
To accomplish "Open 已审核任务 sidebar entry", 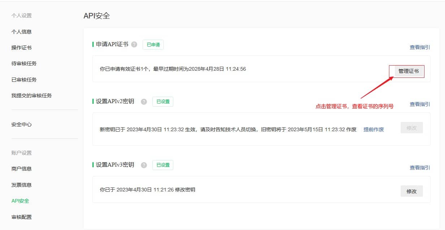I will (x=24, y=80).
